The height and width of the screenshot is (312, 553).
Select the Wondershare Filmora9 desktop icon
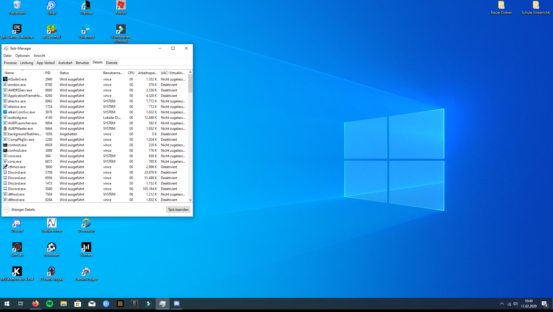[121, 33]
